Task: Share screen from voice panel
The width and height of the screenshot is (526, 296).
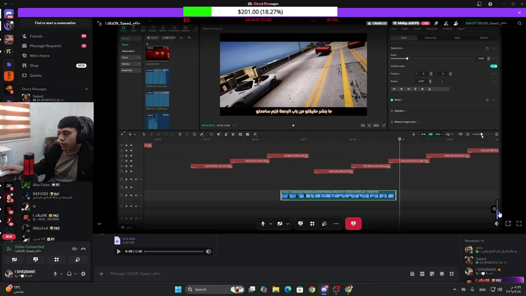Action: (35, 259)
